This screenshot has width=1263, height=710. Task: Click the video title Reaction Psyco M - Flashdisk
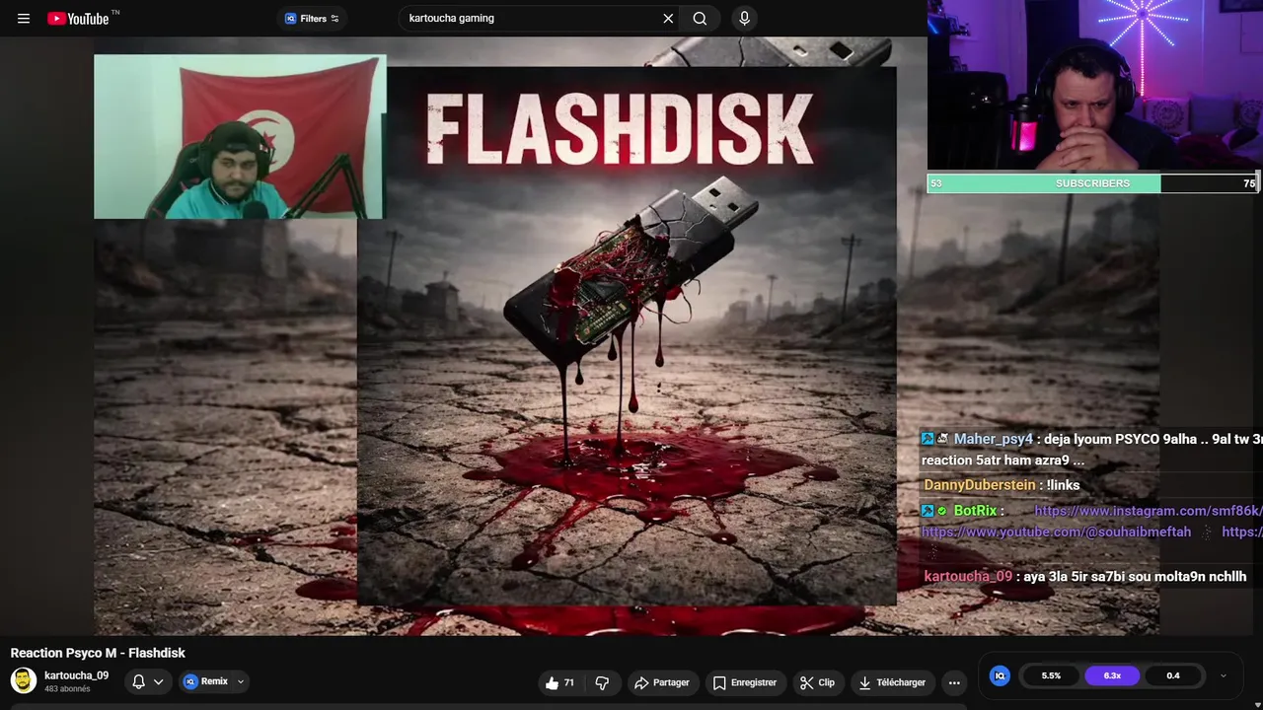pyautogui.click(x=98, y=653)
